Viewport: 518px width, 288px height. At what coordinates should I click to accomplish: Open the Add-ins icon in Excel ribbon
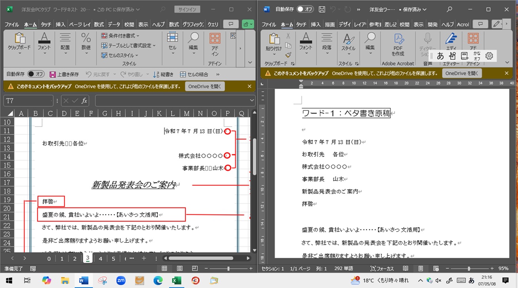point(215,44)
